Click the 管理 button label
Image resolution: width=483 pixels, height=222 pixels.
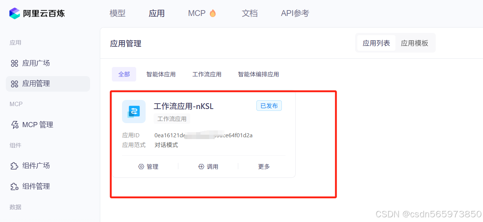pyautogui.click(x=153, y=167)
